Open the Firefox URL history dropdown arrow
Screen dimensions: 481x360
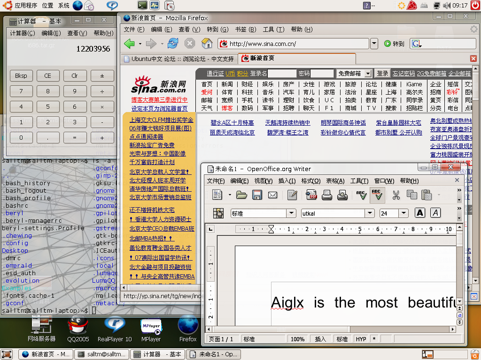coord(374,44)
